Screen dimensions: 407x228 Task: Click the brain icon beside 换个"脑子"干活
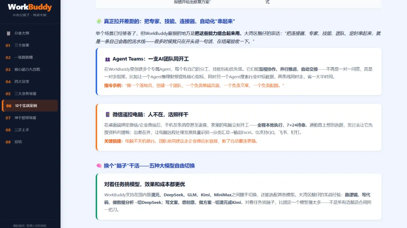pos(99,166)
